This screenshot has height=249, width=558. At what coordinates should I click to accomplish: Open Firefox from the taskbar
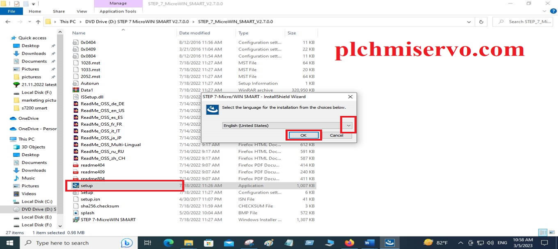(x=349, y=242)
